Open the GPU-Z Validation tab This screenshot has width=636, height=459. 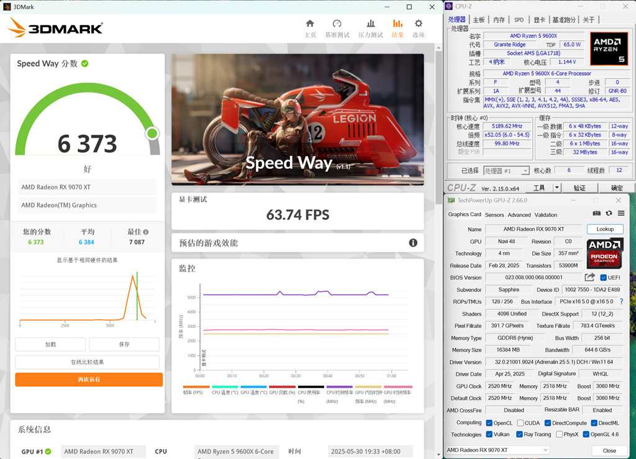pyautogui.click(x=545, y=215)
